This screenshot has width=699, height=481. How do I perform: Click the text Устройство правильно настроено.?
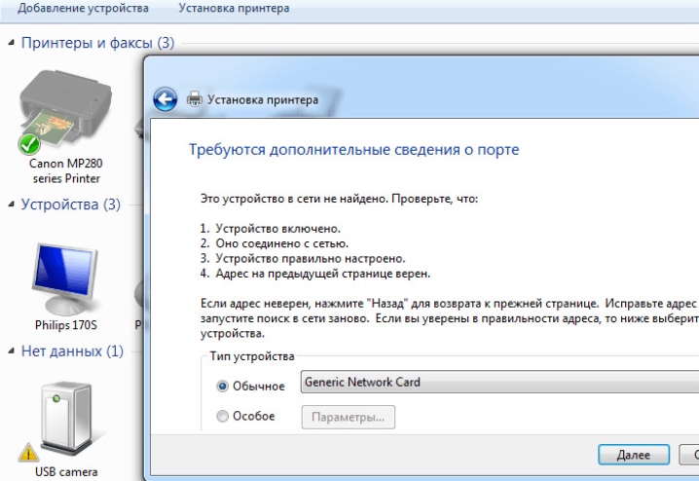pos(311,259)
